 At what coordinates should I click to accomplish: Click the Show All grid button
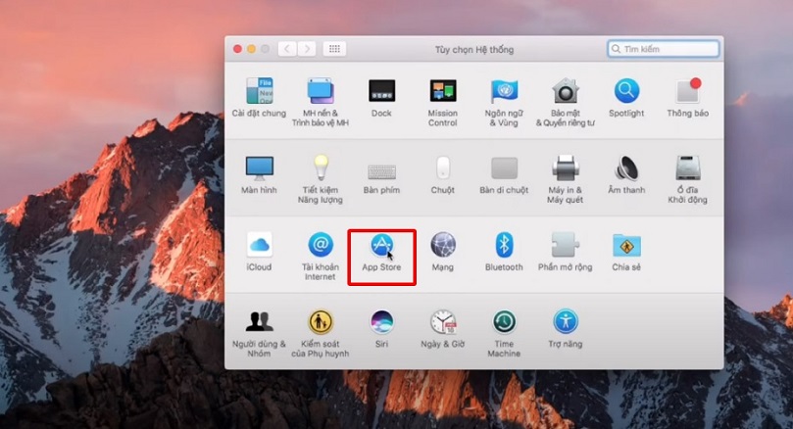coord(334,49)
